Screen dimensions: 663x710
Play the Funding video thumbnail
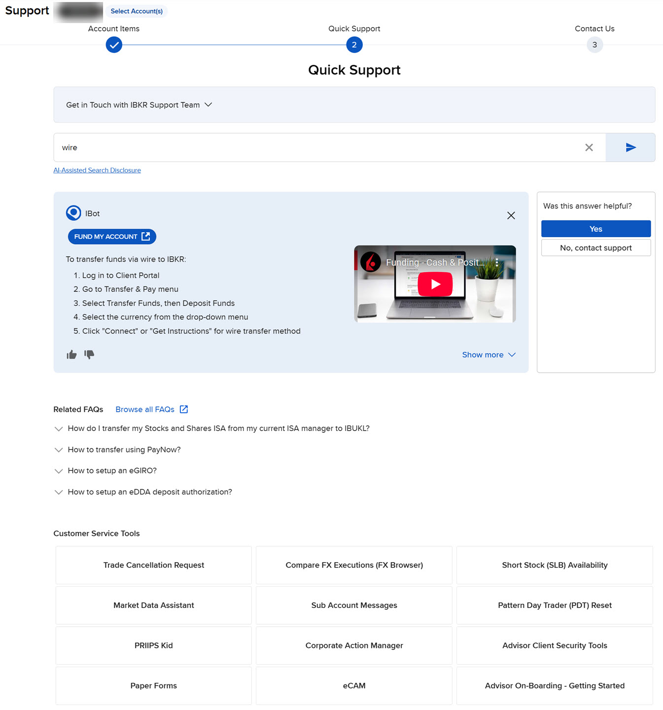point(435,284)
